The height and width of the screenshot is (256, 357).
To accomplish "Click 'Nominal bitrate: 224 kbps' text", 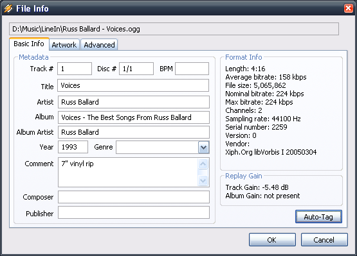I will (x=264, y=94).
